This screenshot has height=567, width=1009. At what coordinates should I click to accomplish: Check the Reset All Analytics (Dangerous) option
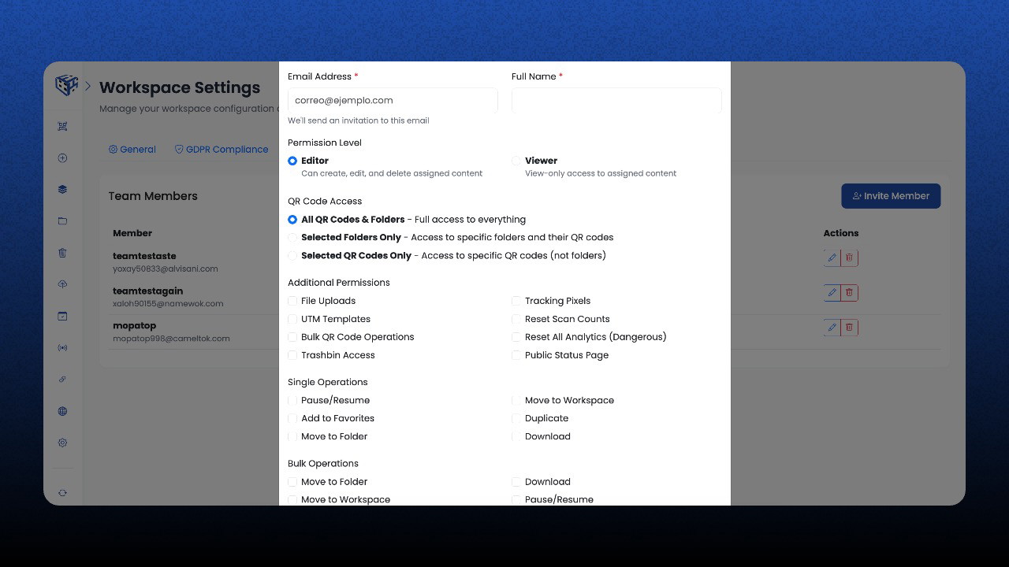516,337
